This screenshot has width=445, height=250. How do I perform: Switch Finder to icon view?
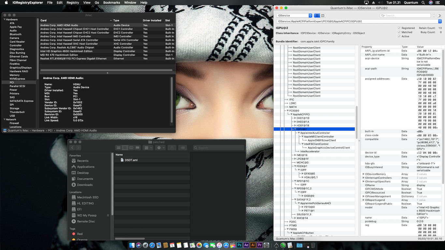click(x=119, y=148)
